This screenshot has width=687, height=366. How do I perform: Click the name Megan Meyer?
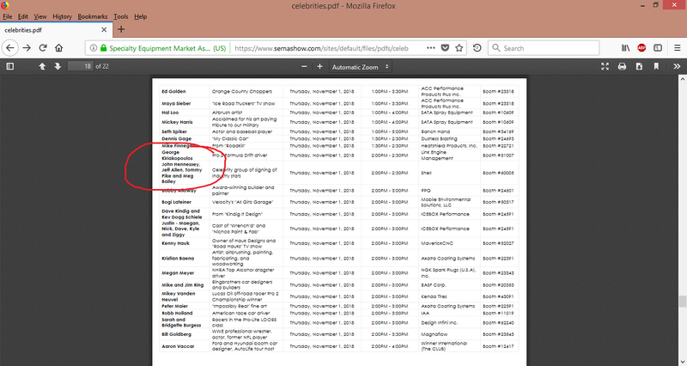coord(178,272)
